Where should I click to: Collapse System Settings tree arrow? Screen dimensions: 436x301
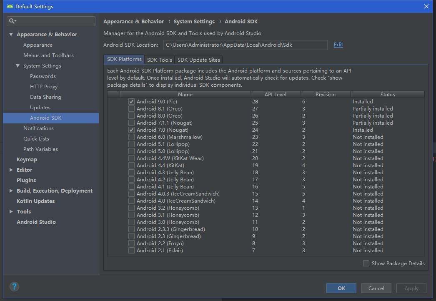click(x=18, y=65)
